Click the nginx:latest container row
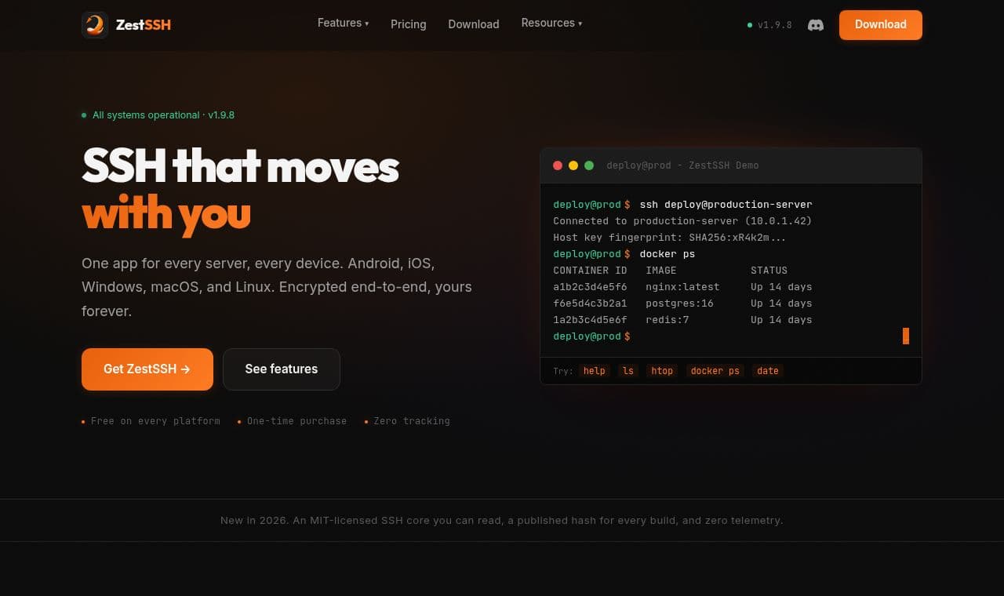Image resolution: width=1004 pixels, height=596 pixels. pyautogui.click(x=682, y=287)
